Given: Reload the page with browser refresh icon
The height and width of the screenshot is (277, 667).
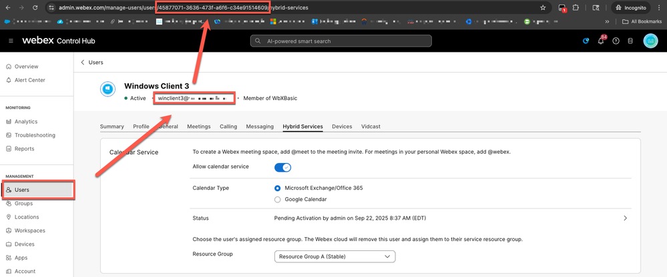Looking at the screenshot, I should click(x=35, y=7).
